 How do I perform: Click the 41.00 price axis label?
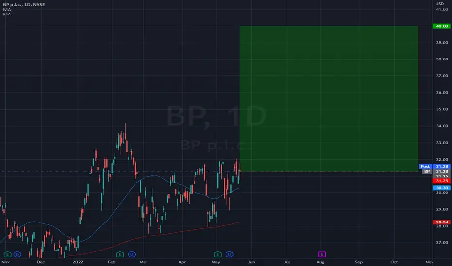[442, 9]
